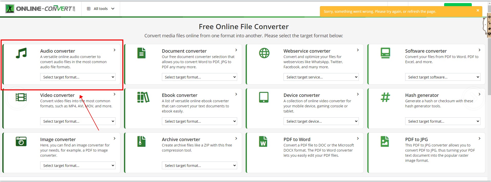The image size is (491, 182).
Task: Click the Archive converter zip file icon
Action: (x=141, y=141)
